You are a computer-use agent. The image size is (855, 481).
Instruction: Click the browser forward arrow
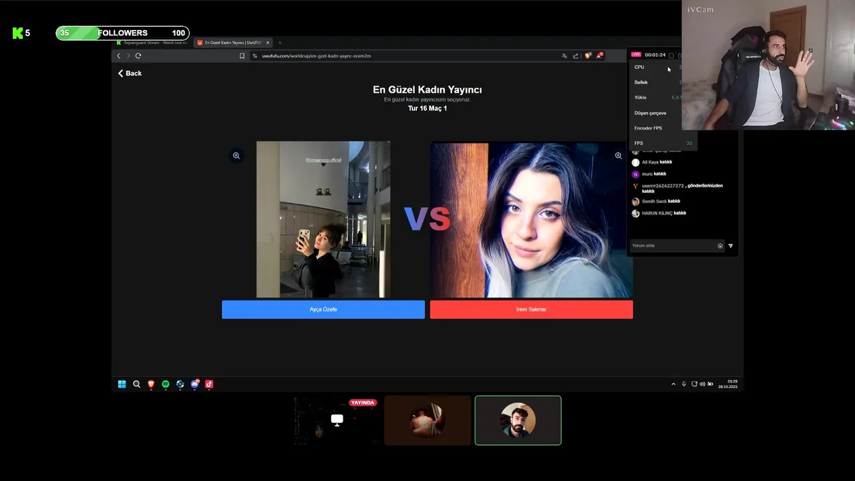point(128,56)
